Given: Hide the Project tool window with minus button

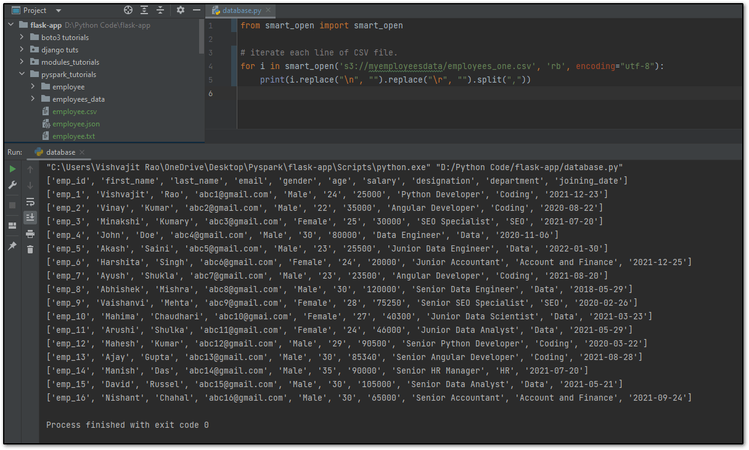Looking at the screenshot, I should pos(197,10).
